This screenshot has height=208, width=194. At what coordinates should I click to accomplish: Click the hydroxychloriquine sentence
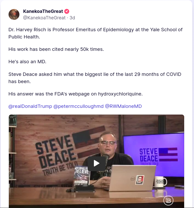click(76, 94)
